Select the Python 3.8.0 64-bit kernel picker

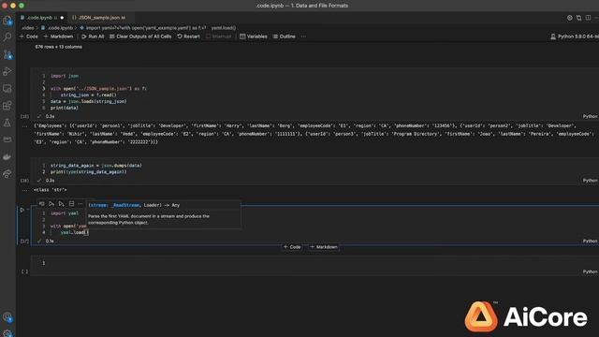(574, 37)
